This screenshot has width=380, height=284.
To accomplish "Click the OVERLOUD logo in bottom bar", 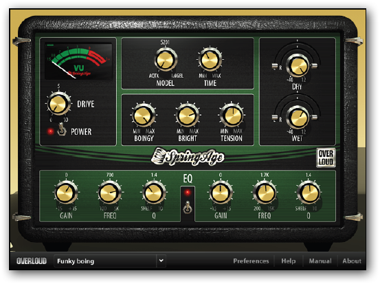I will [32, 261].
